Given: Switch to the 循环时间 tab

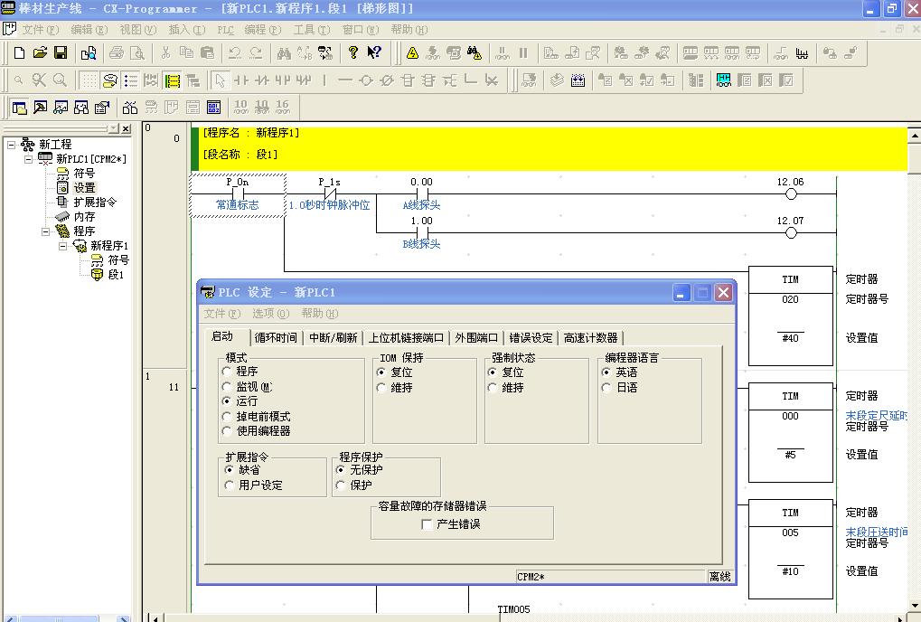Looking at the screenshot, I should pyautogui.click(x=275, y=338).
